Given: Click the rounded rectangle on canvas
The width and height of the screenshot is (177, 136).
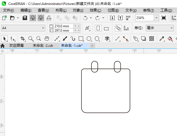Looking at the screenshot, I should tap(106, 91).
